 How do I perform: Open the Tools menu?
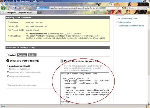[32, 4]
